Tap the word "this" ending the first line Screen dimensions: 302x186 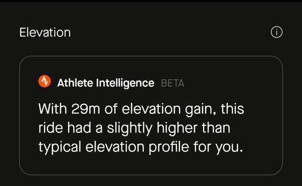point(232,109)
